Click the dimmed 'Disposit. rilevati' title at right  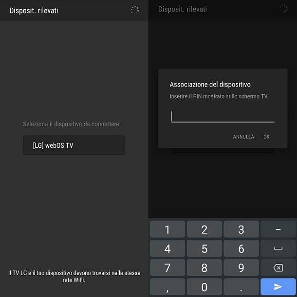183,9
